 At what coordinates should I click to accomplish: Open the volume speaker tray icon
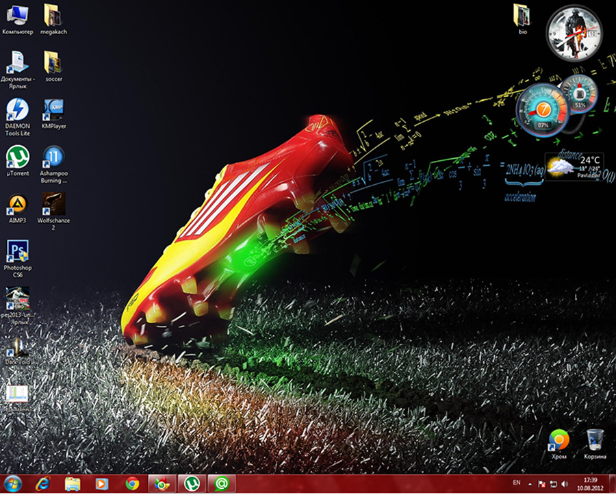pyautogui.click(x=565, y=485)
